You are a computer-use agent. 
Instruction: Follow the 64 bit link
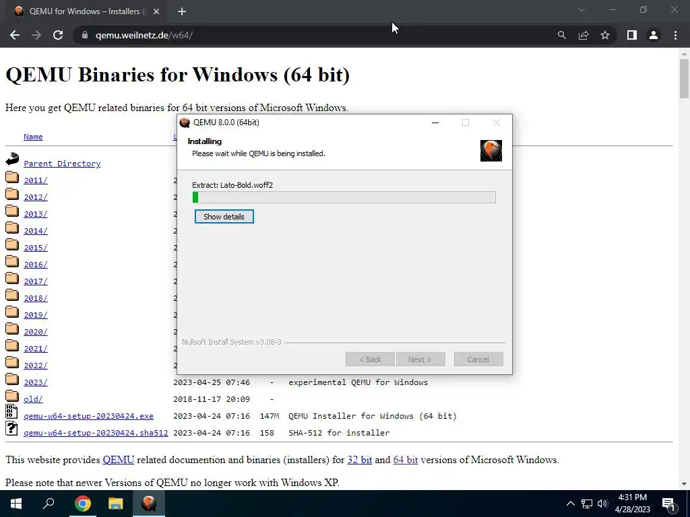405,460
